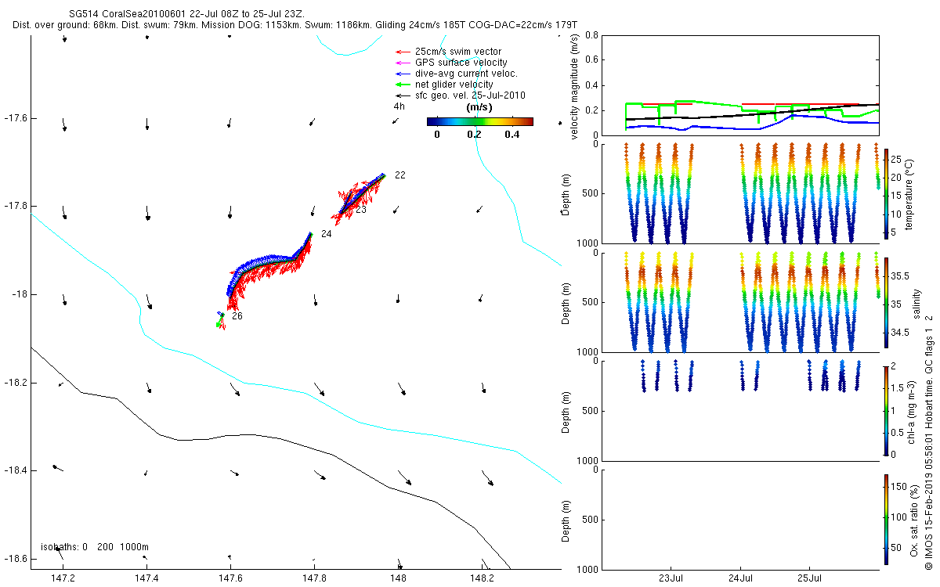Click day label '22' on the glider track

[x=400, y=175]
